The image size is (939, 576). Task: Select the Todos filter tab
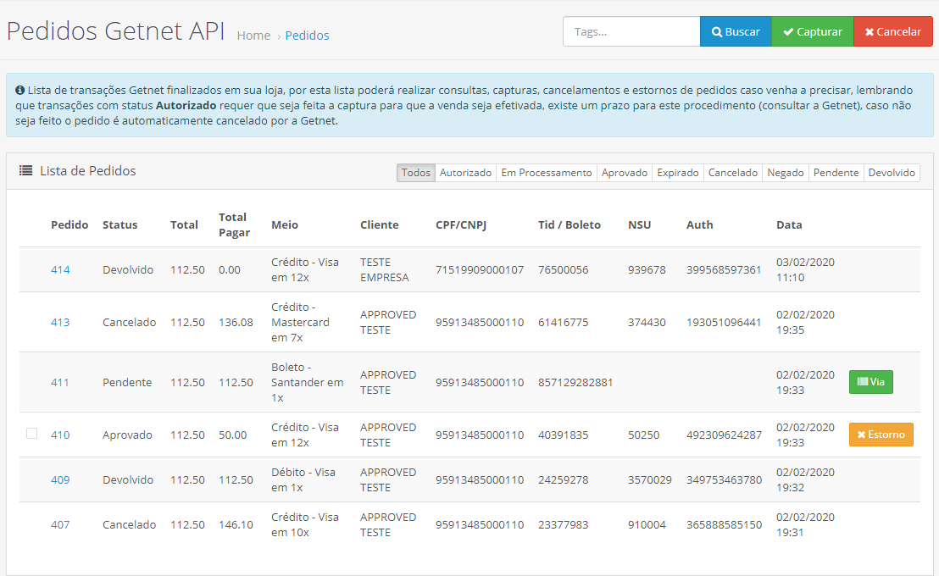(x=415, y=173)
